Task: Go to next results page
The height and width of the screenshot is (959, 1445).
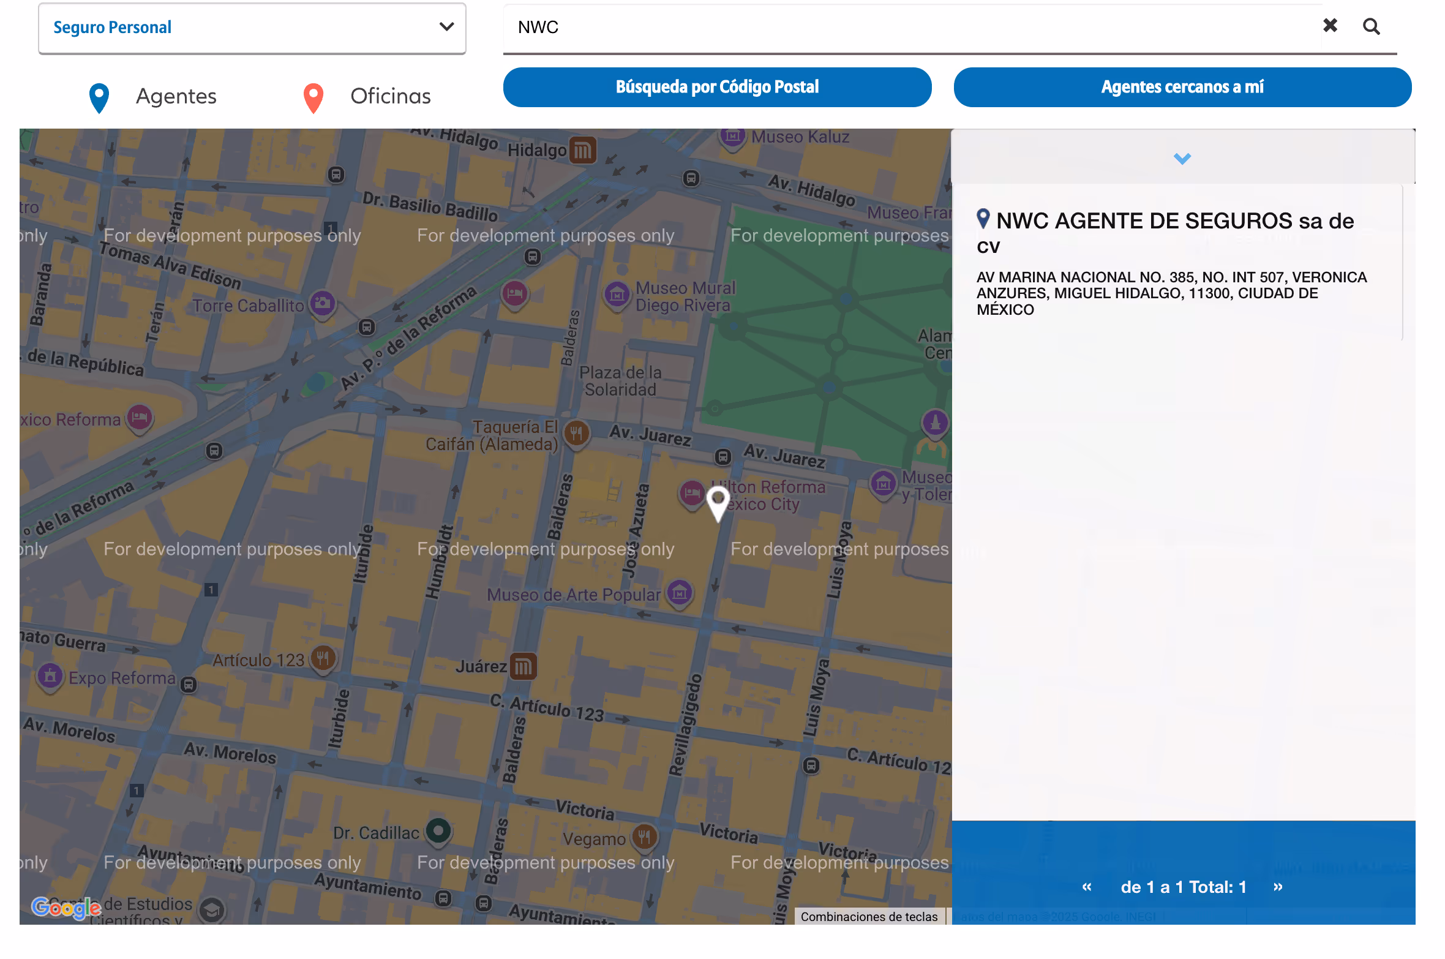Action: tap(1278, 887)
